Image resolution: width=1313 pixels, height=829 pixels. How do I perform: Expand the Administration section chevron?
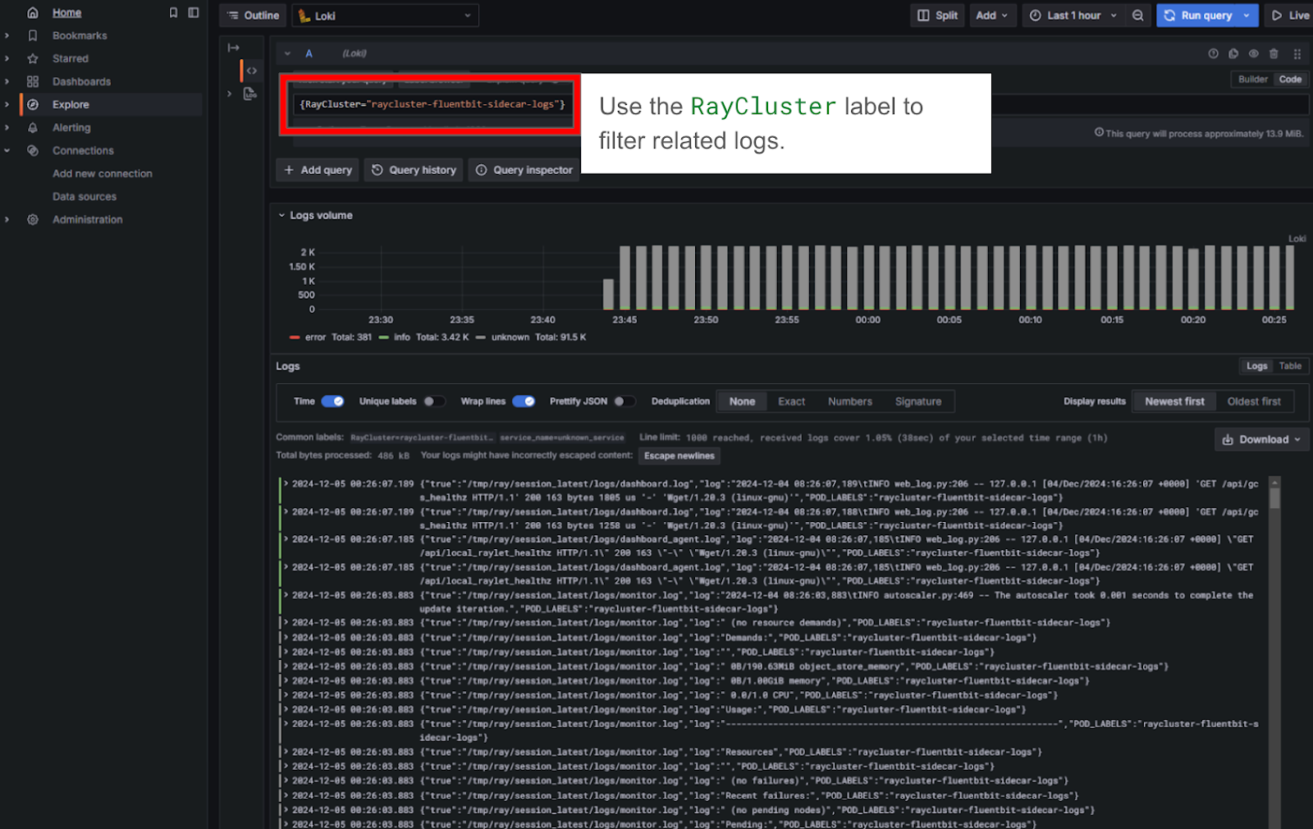[7, 219]
